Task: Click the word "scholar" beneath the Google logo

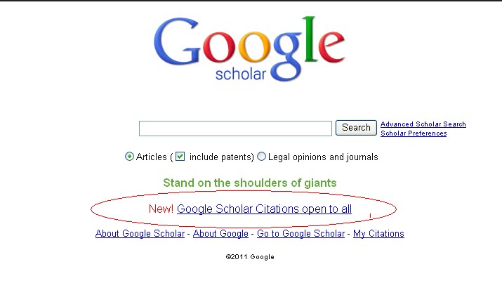Action: (x=241, y=74)
